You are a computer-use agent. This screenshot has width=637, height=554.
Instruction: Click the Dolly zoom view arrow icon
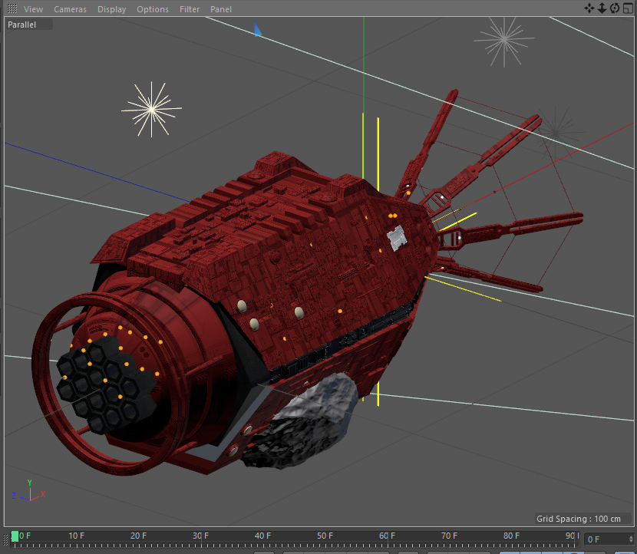(602, 8)
